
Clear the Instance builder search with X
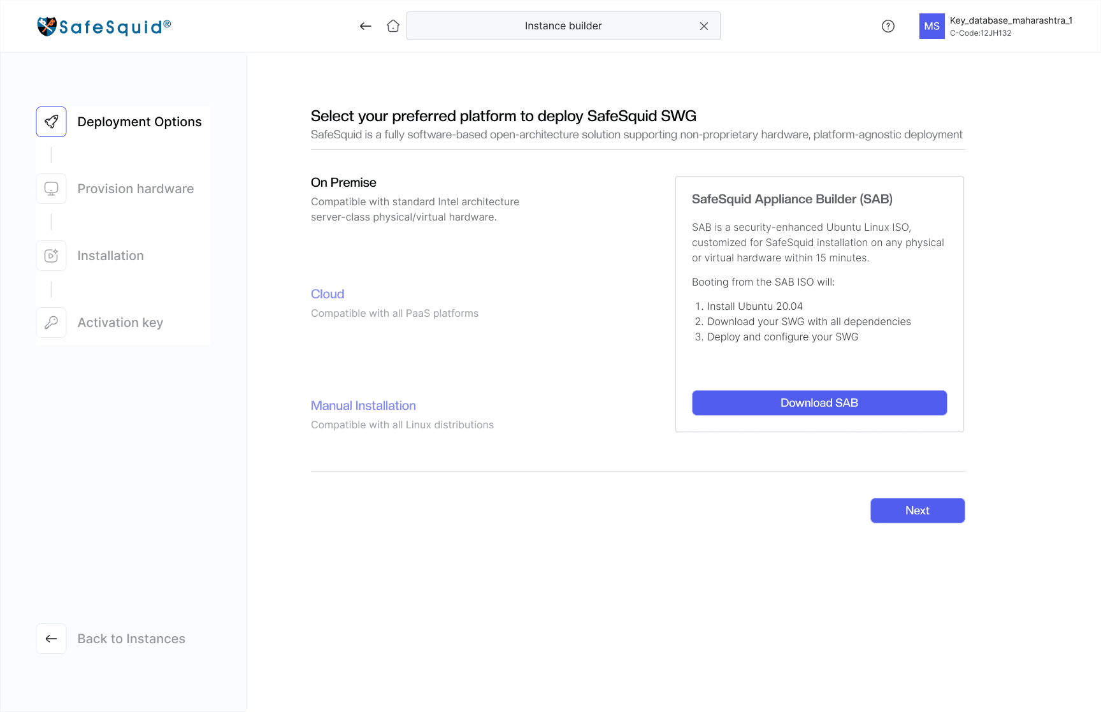click(x=704, y=26)
